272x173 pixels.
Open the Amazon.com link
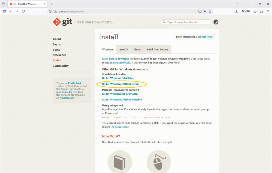(67, 98)
